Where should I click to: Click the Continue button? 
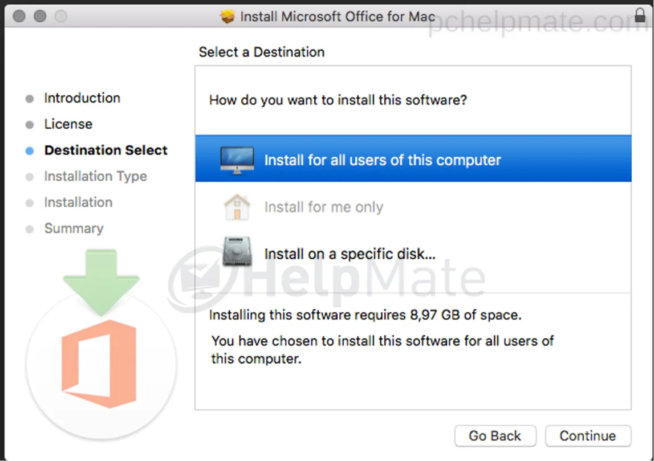[588, 435]
